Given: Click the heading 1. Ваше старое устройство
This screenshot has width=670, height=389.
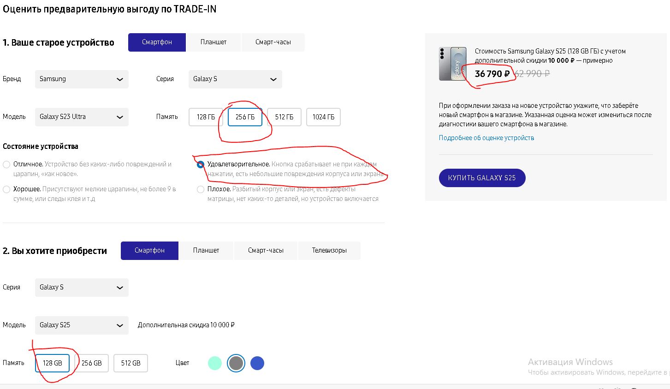Looking at the screenshot, I should [59, 43].
